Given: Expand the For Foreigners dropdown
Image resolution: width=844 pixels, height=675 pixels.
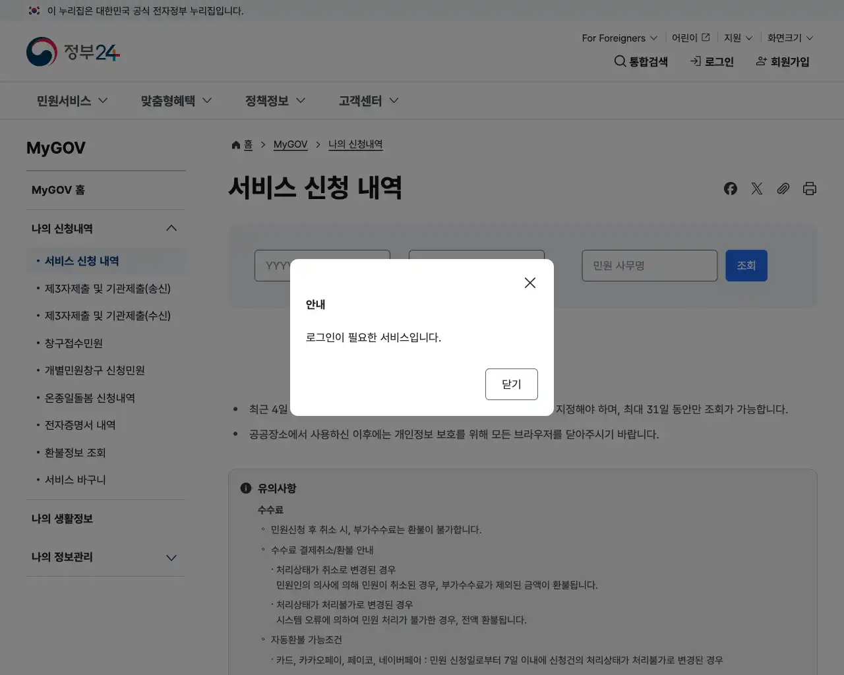Looking at the screenshot, I should click(620, 38).
